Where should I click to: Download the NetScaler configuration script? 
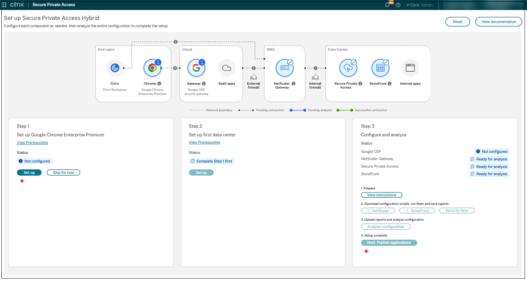[378, 211]
